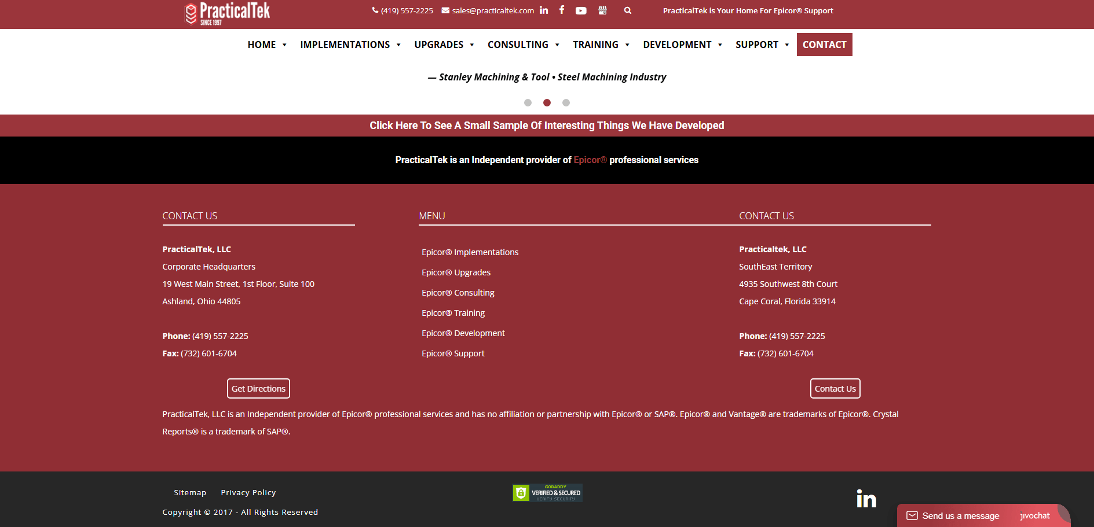Open the large LinkedIn icon in footer
Screen dimensions: 1094x527
[866, 499]
